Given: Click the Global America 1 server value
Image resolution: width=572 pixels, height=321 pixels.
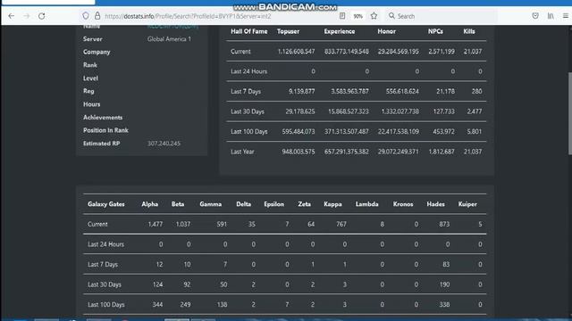Looking at the screenshot, I should pyautogui.click(x=169, y=39).
